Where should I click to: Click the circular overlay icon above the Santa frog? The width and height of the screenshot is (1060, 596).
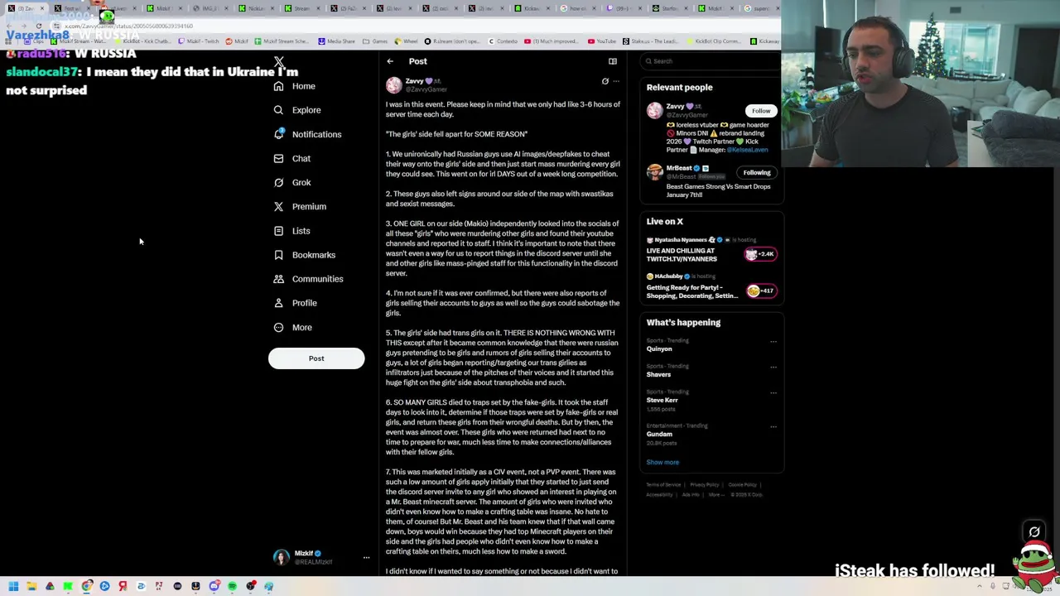click(1034, 532)
